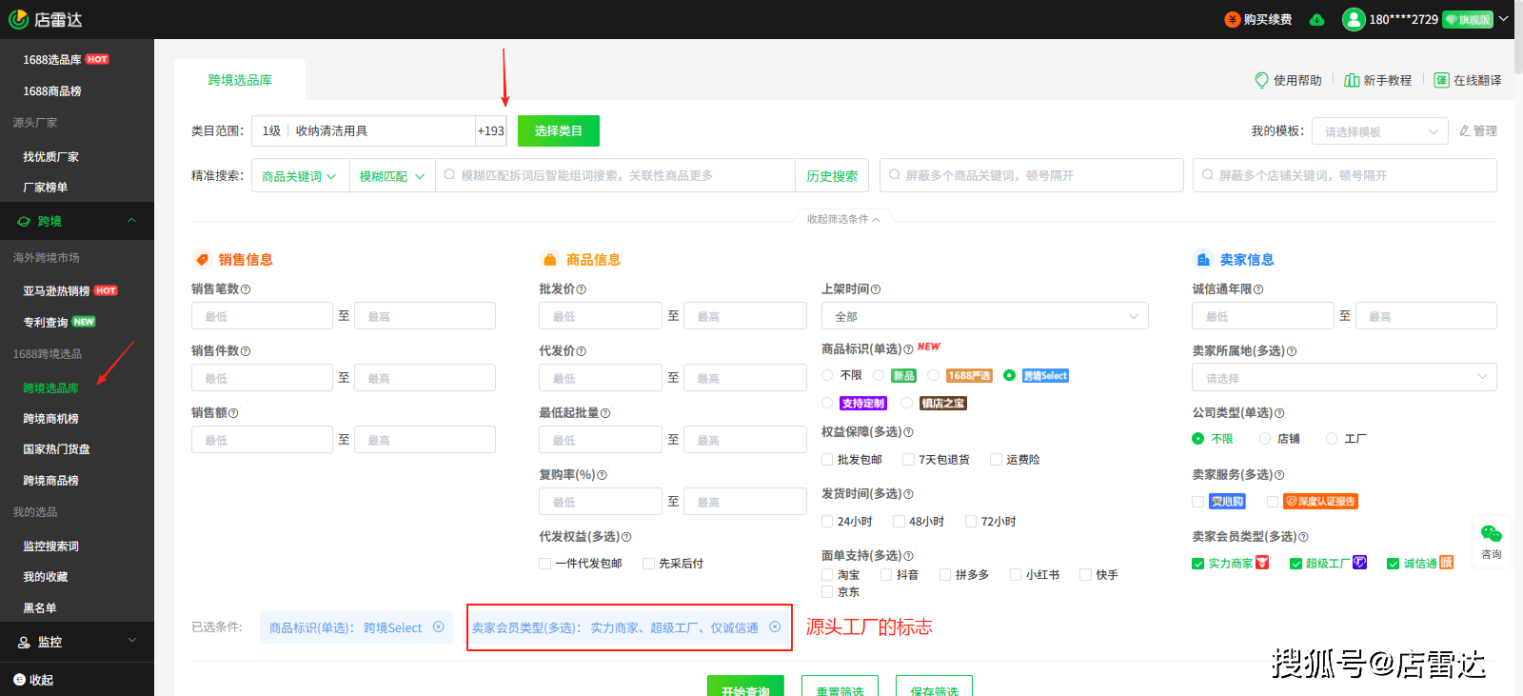Click the 卖家信息 section icon
The height and width of the screenshot is (696, 1523).
point(1202,259)
